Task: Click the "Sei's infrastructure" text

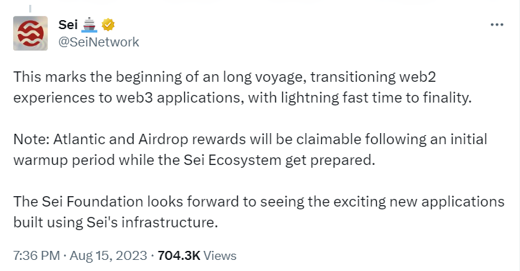Action: click(x=152, y=222)
